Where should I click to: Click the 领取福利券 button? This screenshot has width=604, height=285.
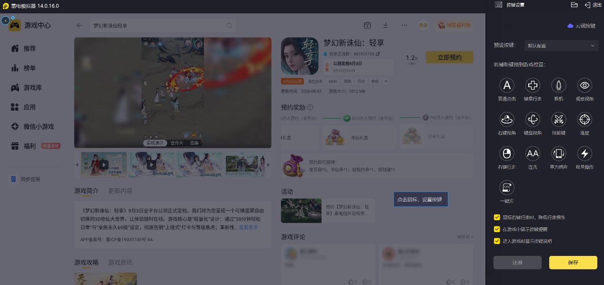coord(454,25)
